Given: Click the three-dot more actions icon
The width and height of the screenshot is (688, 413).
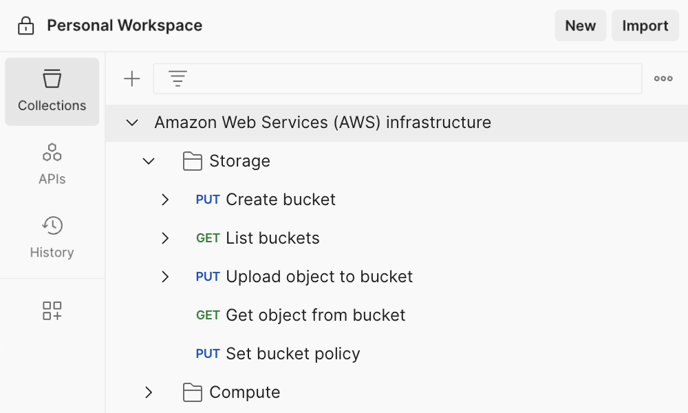Looking at the screenshot, I should tap(663, 78).
